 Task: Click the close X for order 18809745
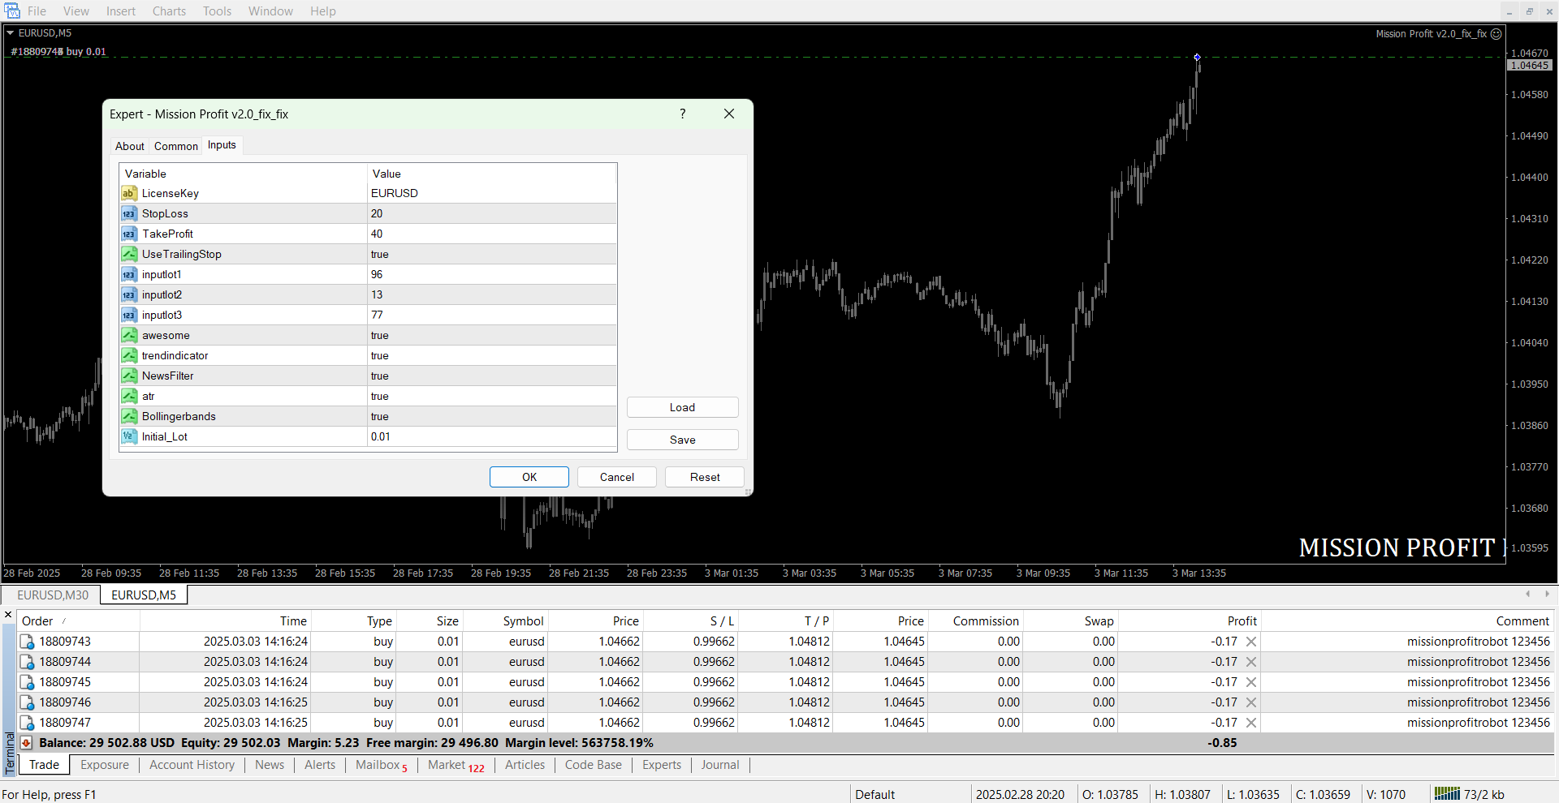point(1251,682)
